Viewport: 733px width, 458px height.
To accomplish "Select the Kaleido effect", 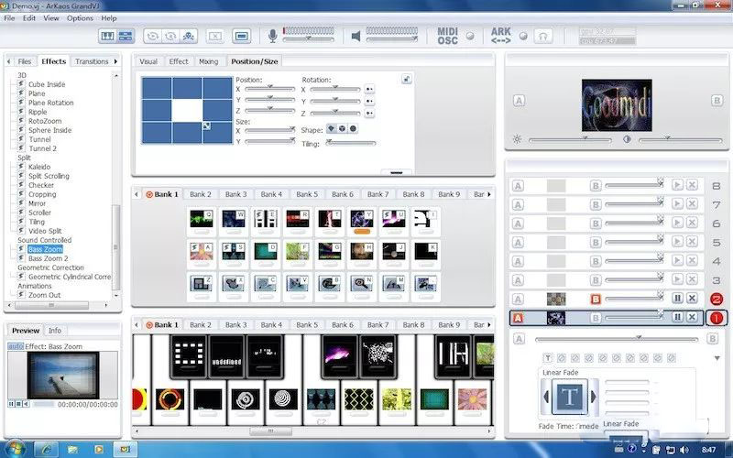I will [x=39, y=167].
